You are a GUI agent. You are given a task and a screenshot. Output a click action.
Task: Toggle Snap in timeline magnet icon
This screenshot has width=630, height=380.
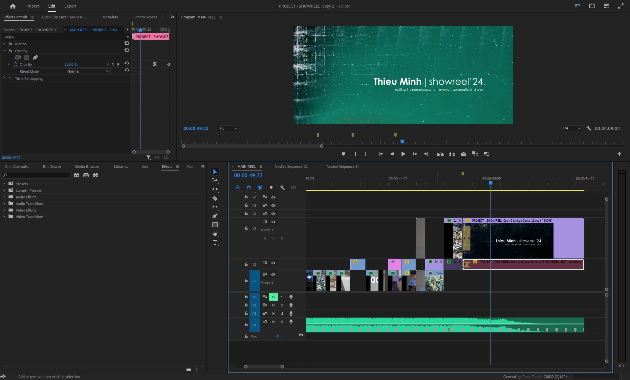[x=249, y=188]
